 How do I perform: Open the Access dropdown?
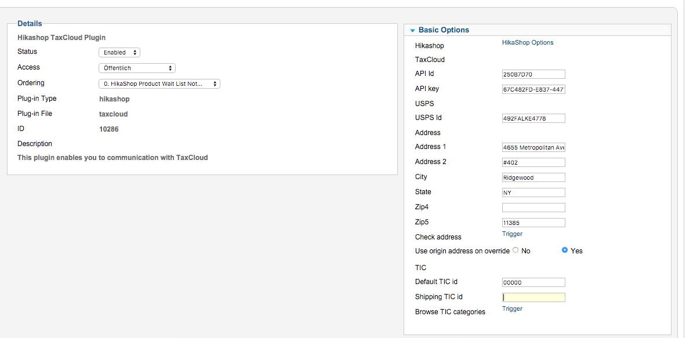[x=136, y=68]
